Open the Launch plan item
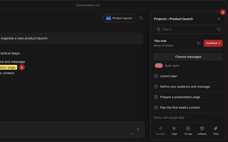 pos(188,76)
